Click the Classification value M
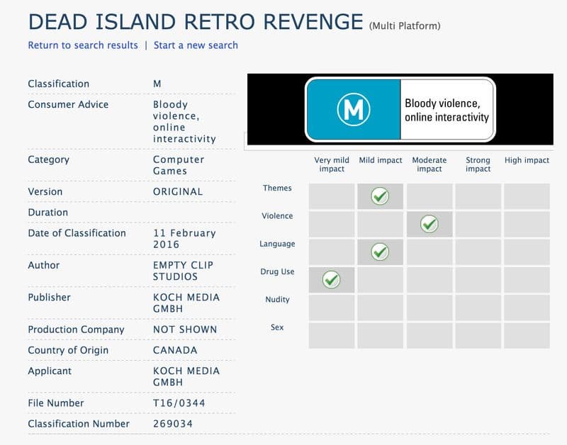Image resolution: width=567 pixels, height=445 pixels. pyautogui.click(x=157, y=84)
